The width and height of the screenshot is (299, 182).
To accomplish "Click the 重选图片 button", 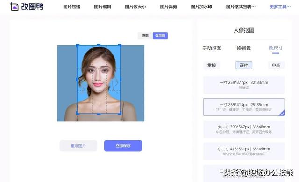I will click(78, 146).
